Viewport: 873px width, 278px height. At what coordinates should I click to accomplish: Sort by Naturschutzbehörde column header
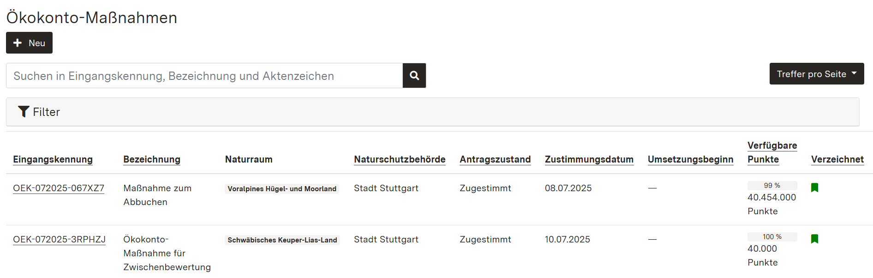399,159
